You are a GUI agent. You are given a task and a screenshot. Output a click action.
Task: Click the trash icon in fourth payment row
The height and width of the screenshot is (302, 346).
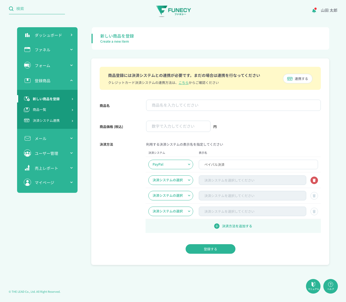(314, 211)
